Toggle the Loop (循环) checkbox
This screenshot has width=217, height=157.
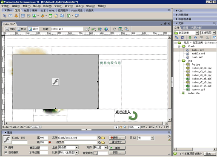point(6,148)
